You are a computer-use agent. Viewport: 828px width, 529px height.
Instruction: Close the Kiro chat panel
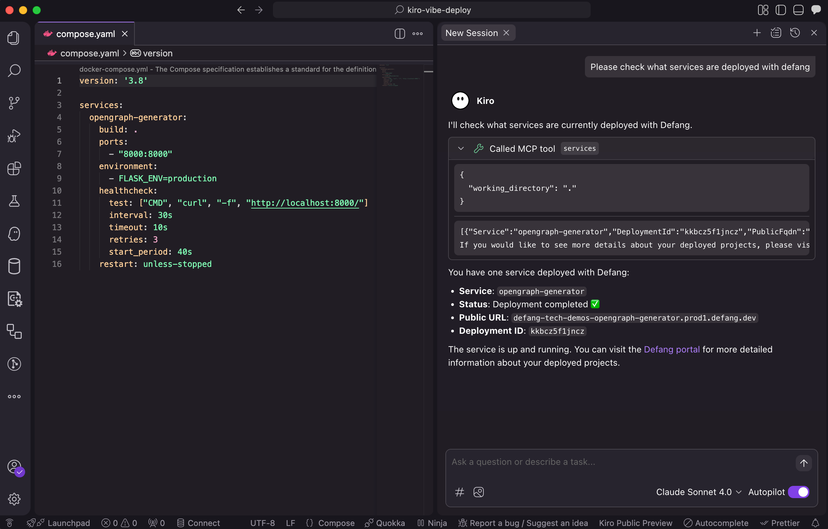point(813,33)
